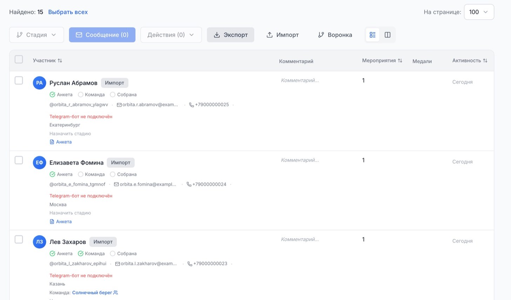
Task: Open the Анкета link for Руслан Абрамов
Action: [x=61, y=142]
